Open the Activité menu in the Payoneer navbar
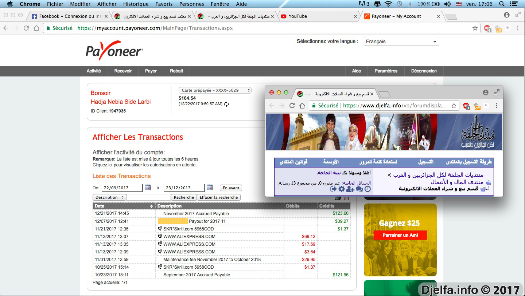Image resolution: width=525 pixels, height=296 pixels. pos(94,71)
